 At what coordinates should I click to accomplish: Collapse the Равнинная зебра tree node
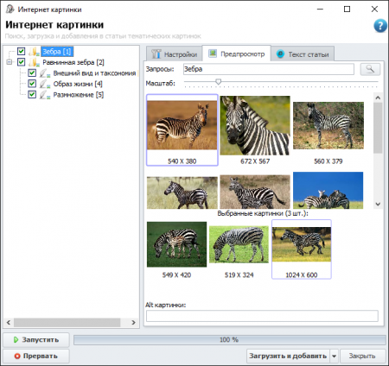(10, 62)
